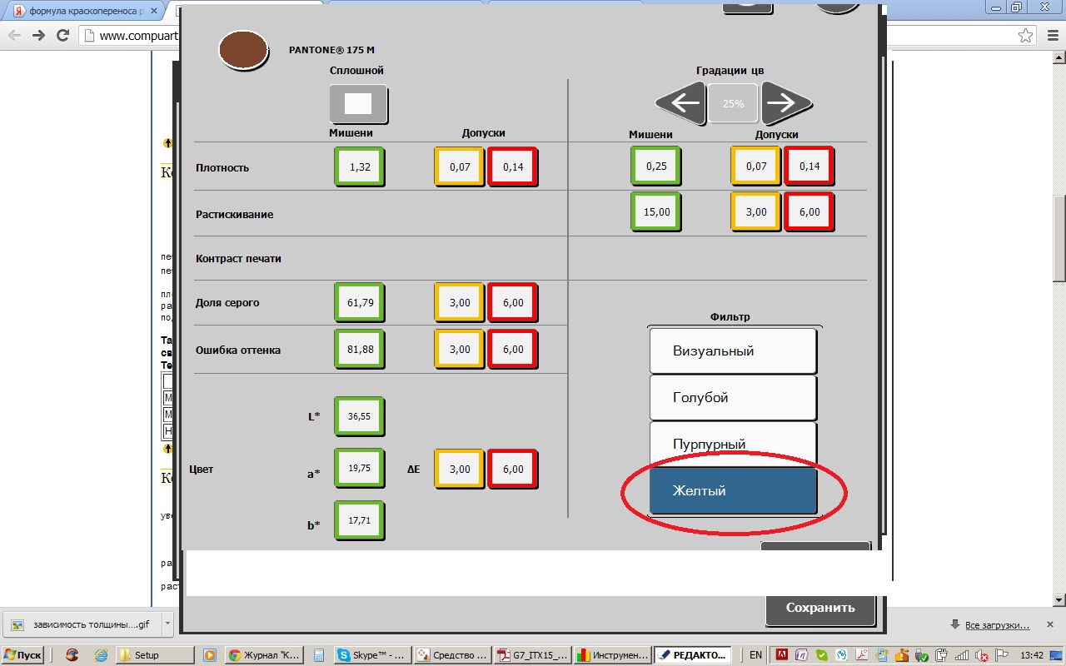Click the Internet Explorer quick launch icon
Viewport: 1066px width, 666px height.
(101, 655)
